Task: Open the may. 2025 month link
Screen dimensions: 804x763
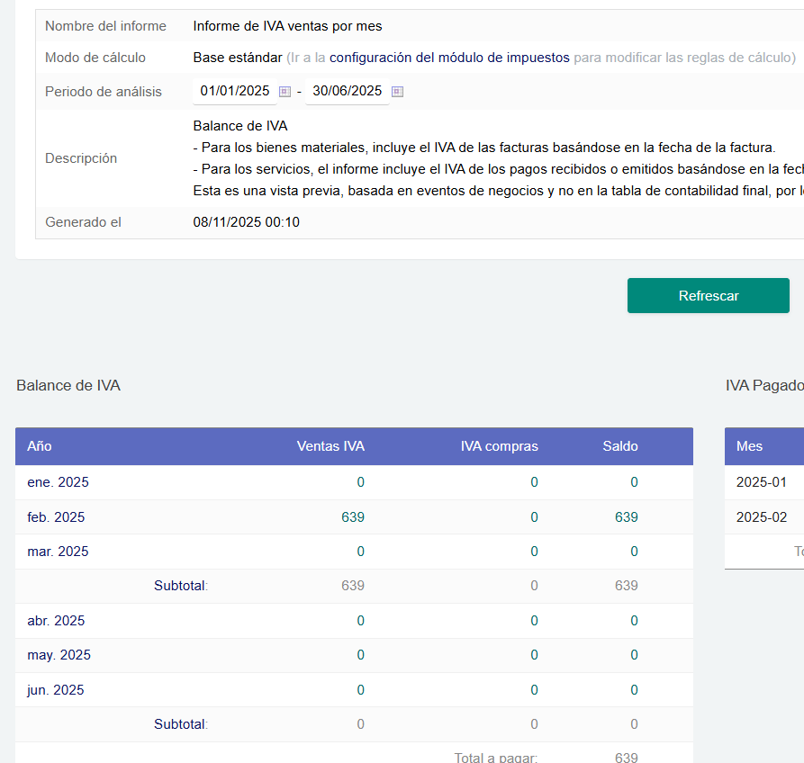Action: coord(59,655)
